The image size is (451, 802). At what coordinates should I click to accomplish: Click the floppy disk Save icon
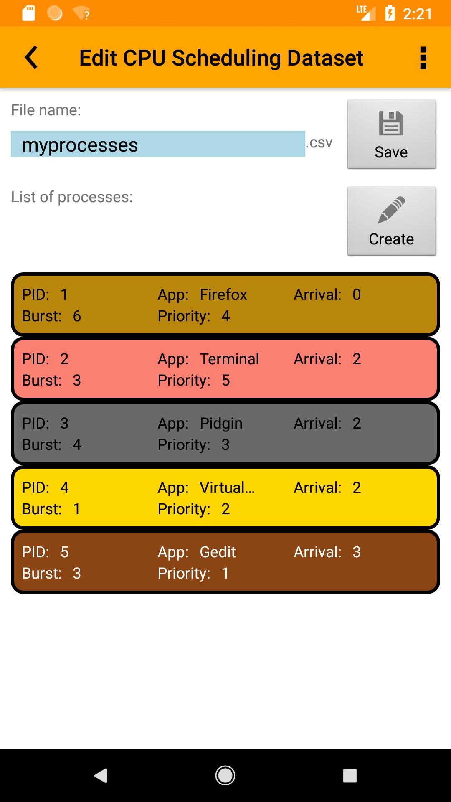391,124
